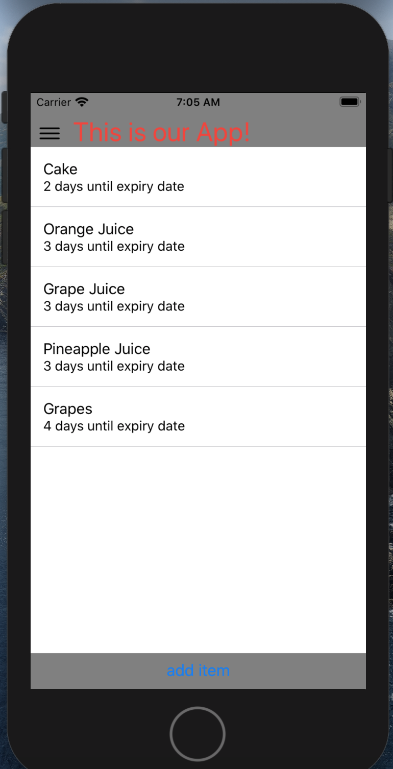393x769 pixels.
Task: Open the hamburger menu icon
Action: [x=50, y=133]
